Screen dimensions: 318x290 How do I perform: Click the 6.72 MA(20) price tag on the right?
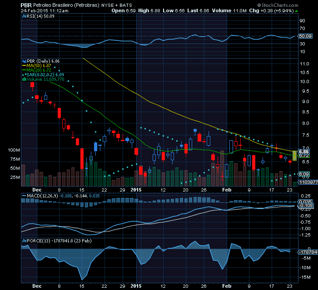coord(304,156)
